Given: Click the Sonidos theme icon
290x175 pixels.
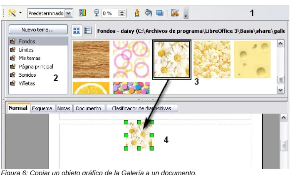Looking at the screenshot, I should tap(12, 75).
